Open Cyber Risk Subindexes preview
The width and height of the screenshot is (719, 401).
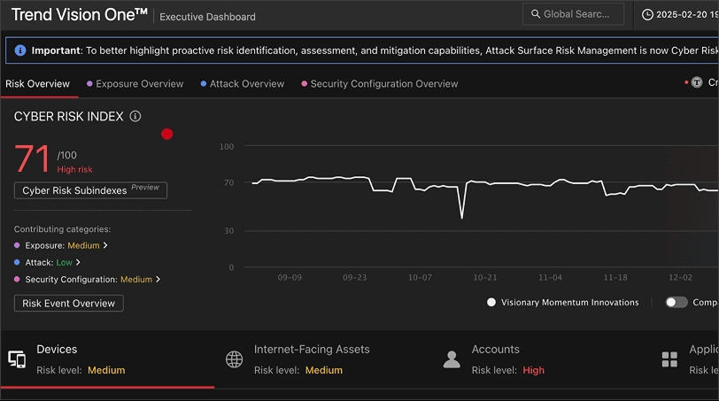(91, 190)
